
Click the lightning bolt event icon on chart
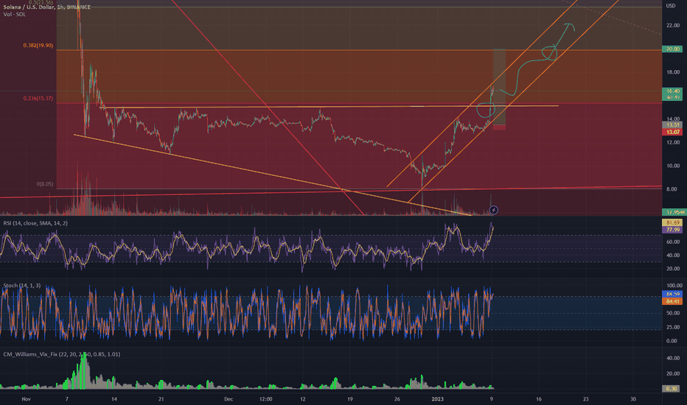(x=493, y=210)
